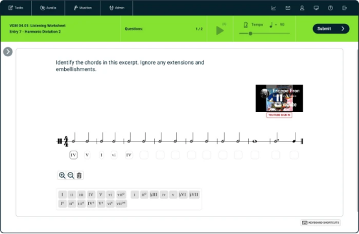The image size is (359, 234).
Task: Choose the minor v chord button
Action: pyautogui.click(x=173, y=195)
